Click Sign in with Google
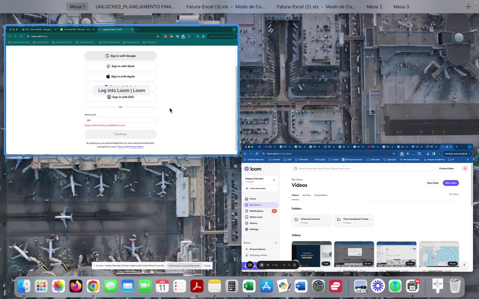This screenshot has width=479, height=299. [x=120, y=56]
